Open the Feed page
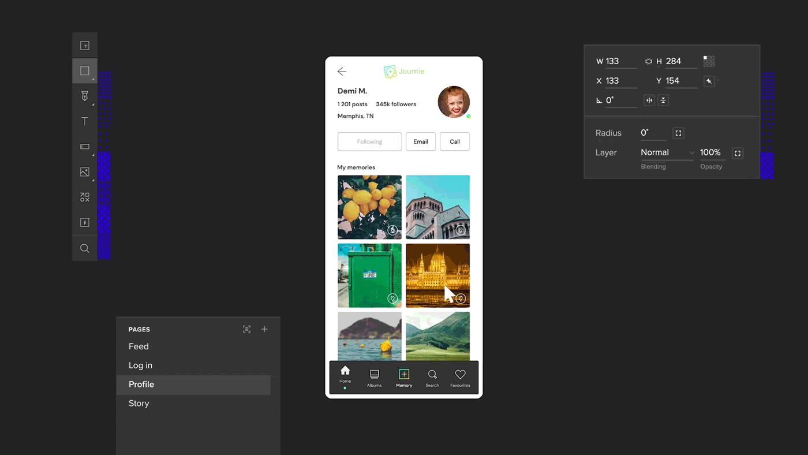808x455 pixels. click(139, 346)
